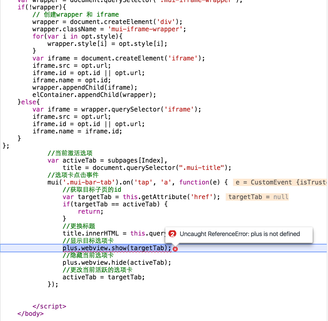This screenshot has width=328, height=321.
Task: Click the closing '</body>' tag
Action: click(x=30, y=314)
